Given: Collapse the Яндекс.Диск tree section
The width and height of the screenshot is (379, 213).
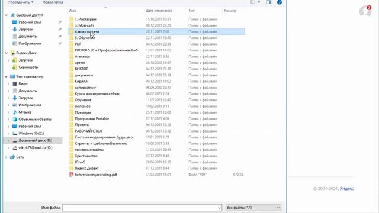Looking at the screenshot, I should (7, 53).
